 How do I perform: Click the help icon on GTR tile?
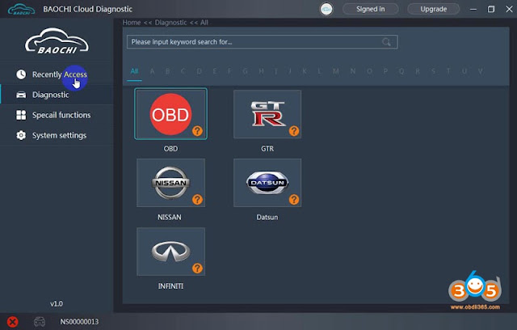[294, 131]
